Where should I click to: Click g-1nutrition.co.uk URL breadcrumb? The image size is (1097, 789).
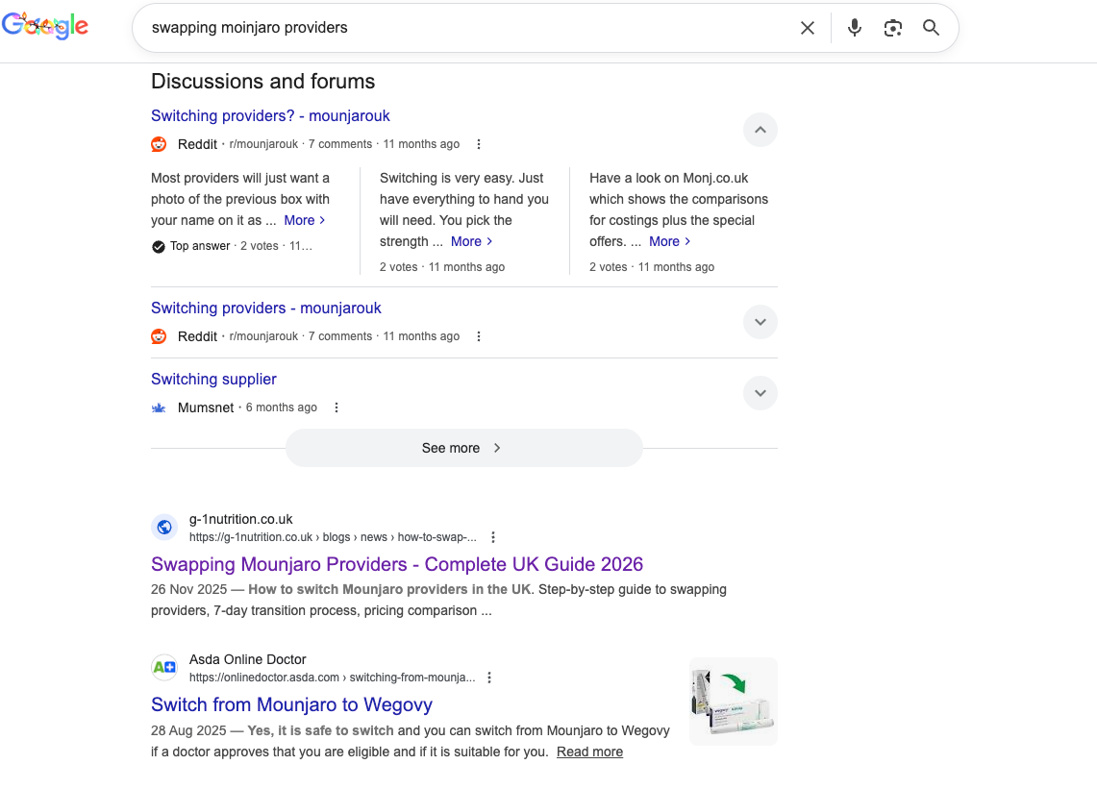click(x=333, y=537)
